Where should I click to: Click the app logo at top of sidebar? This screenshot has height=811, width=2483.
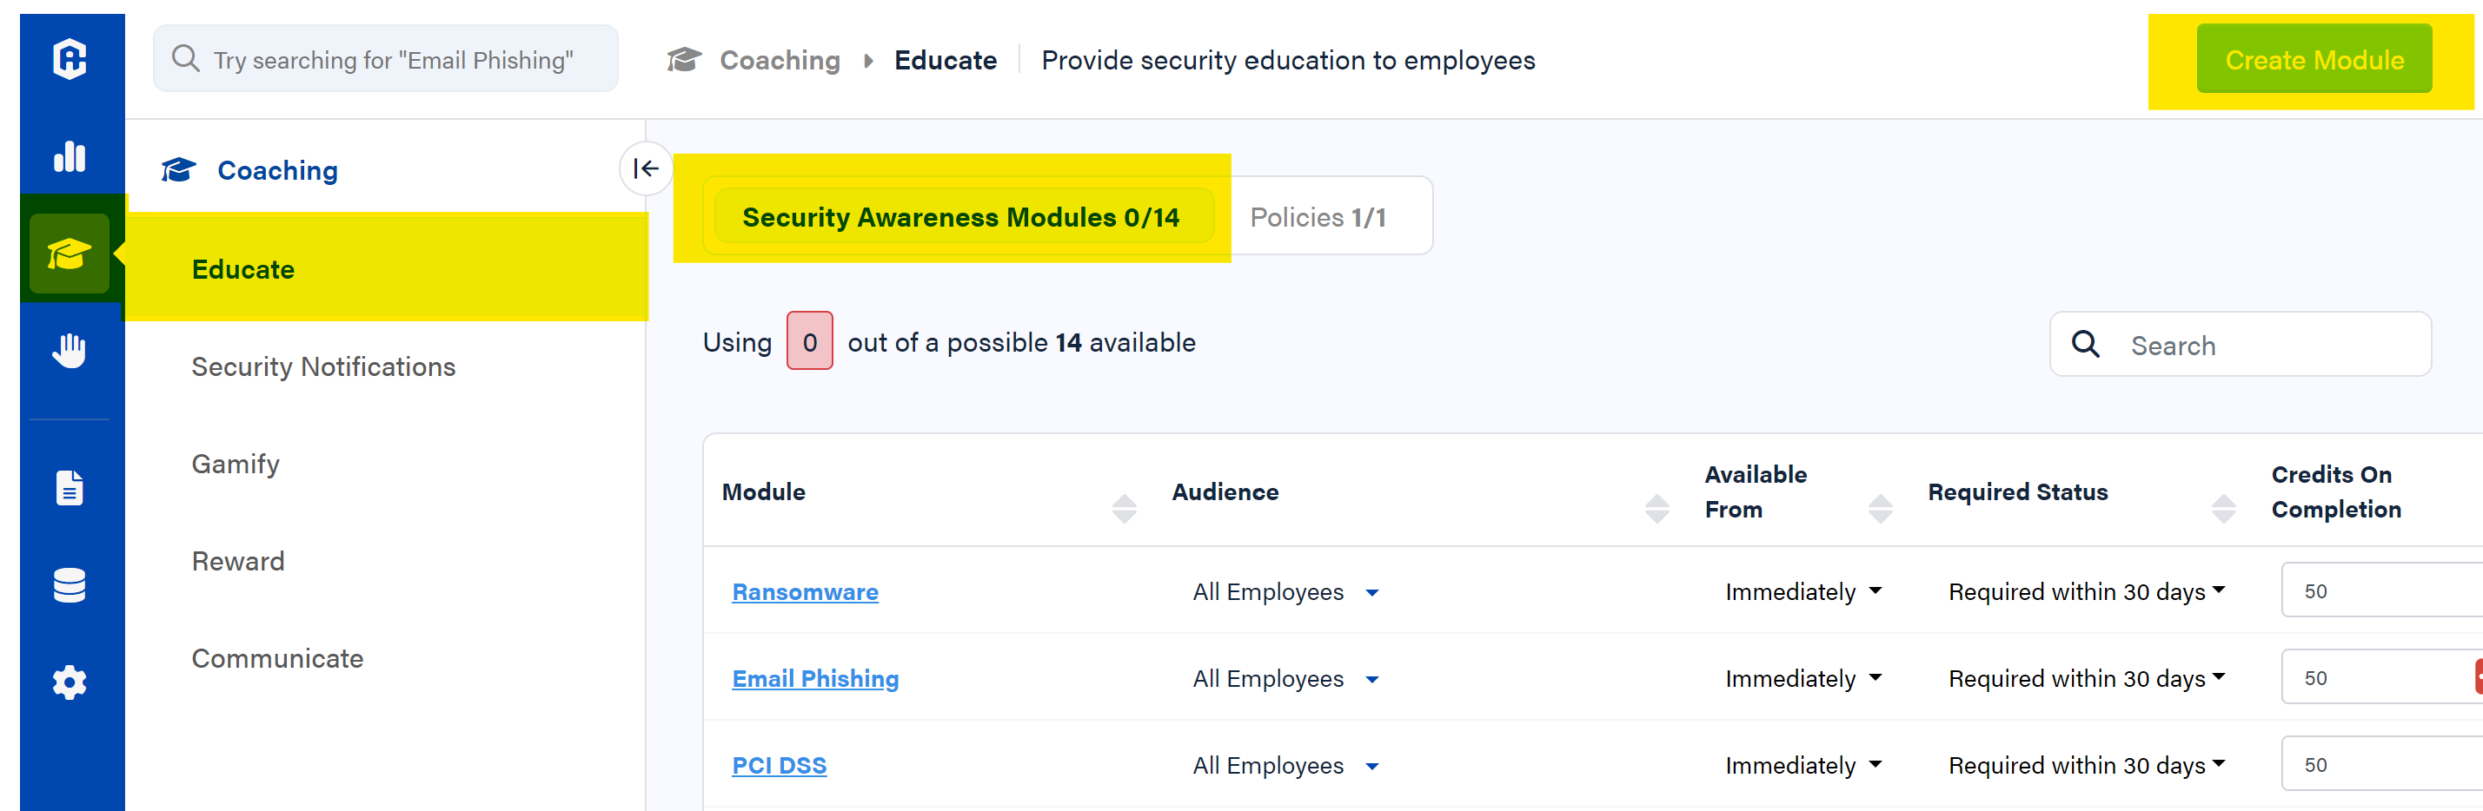tap(70, 59)
